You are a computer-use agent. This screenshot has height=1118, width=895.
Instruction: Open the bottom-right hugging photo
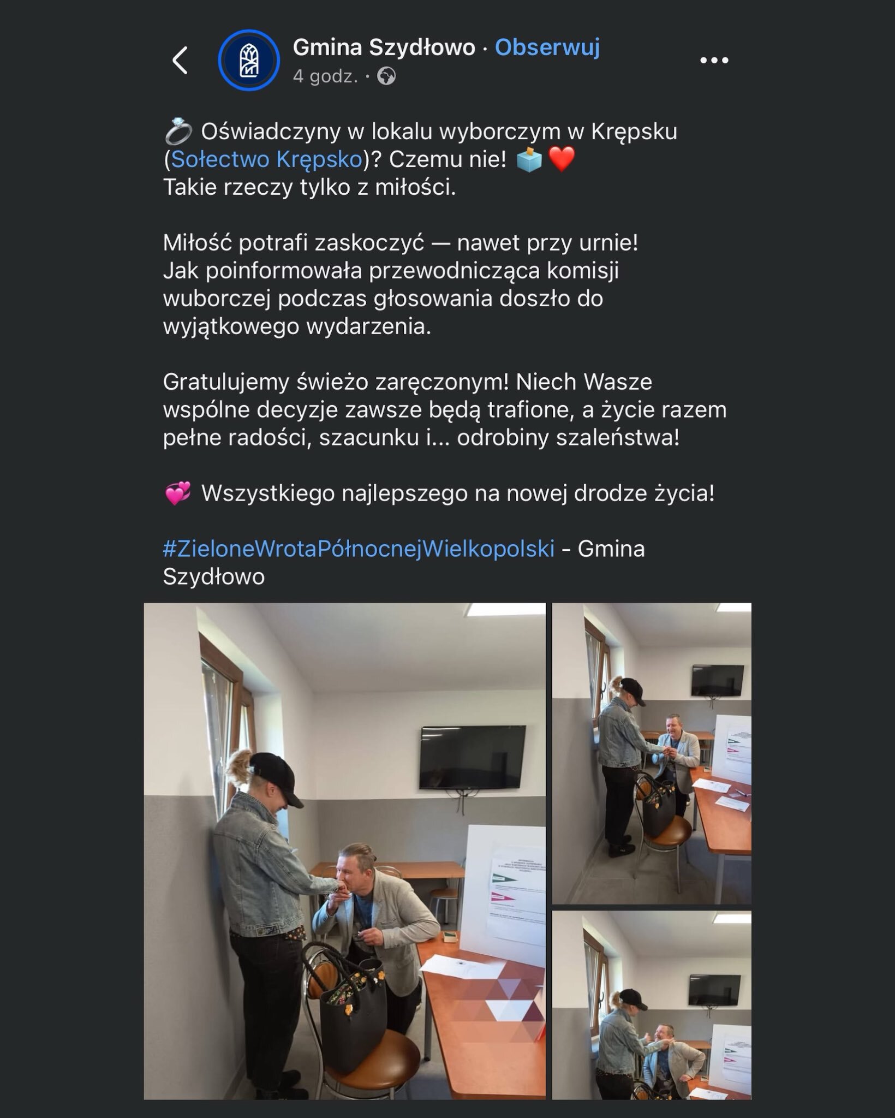click(x=652, y=1005)
